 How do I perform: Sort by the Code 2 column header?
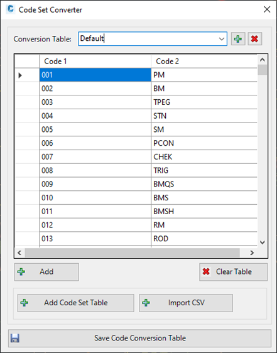[204, 61]
